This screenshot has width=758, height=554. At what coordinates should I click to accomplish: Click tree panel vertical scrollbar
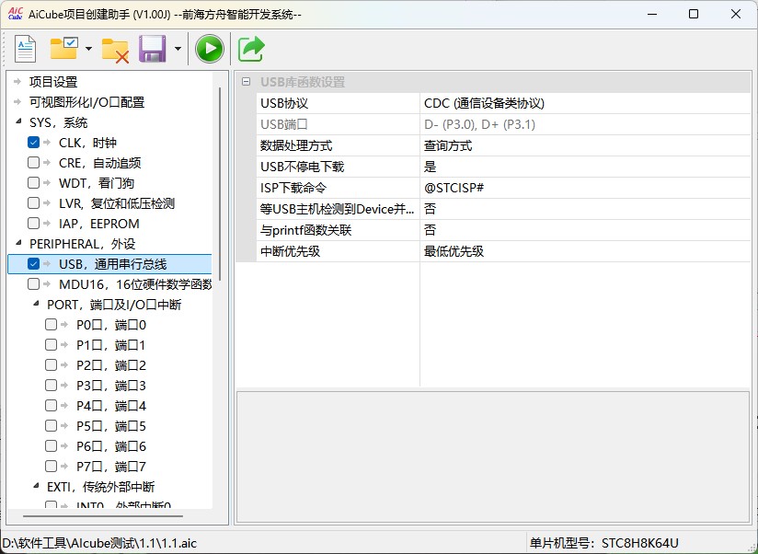coord(220,184)
